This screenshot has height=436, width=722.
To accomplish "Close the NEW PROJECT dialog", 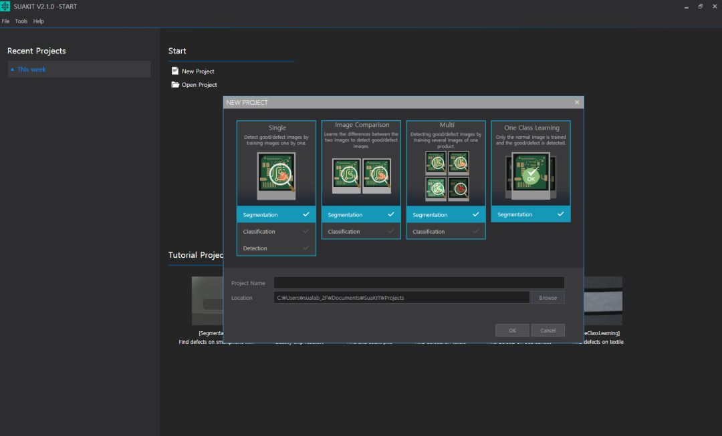I will 577,102.
